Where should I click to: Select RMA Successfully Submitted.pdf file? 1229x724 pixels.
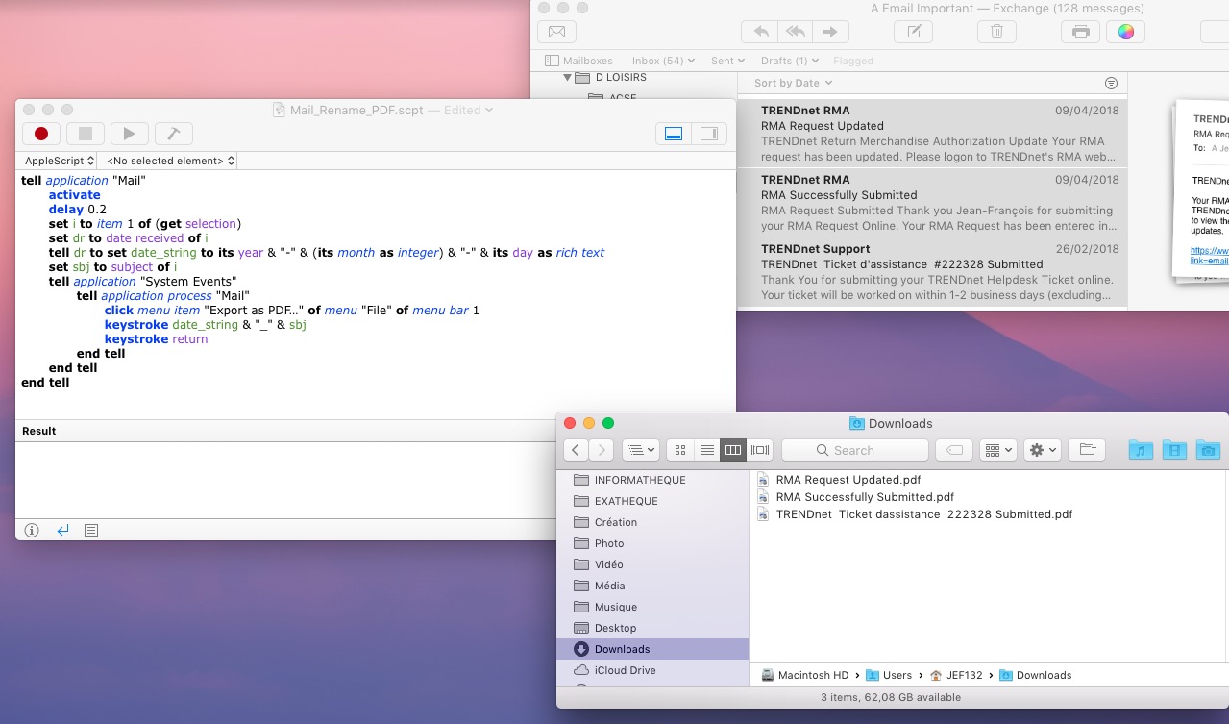tap(864, 497)
